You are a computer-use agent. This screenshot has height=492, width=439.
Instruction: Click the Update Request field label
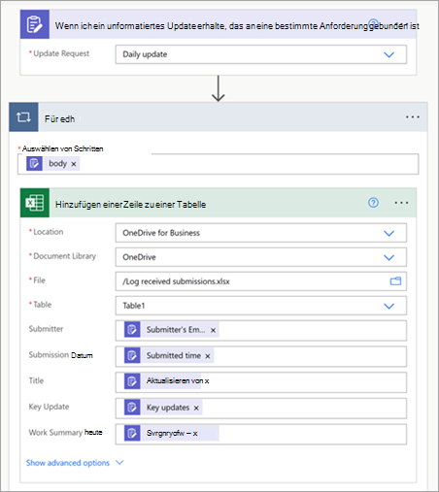(x=61, y=53)
